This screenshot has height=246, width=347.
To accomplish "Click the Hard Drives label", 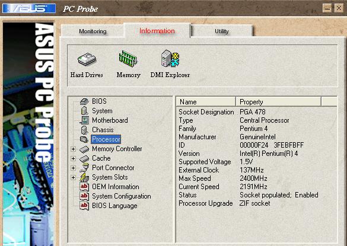I will (87, 75).
